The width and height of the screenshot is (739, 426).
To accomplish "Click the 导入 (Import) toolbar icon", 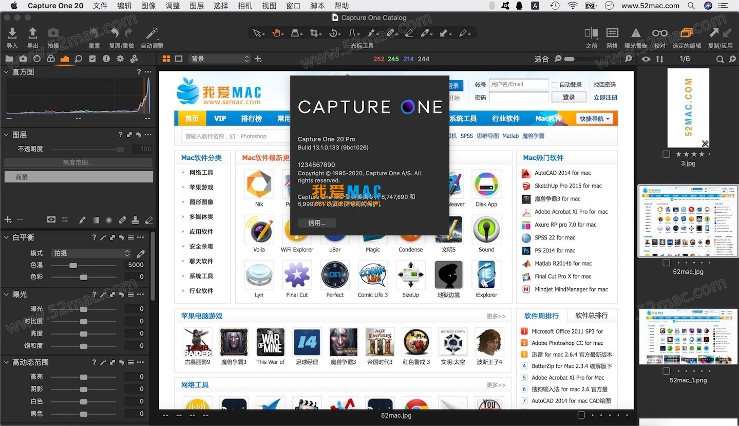I will click(12, 33).
